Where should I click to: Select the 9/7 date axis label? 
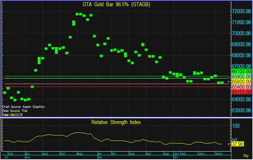coord(114,154)
